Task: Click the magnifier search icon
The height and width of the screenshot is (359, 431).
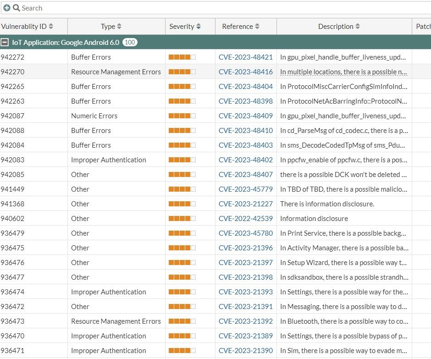Action: click(16, 8)
